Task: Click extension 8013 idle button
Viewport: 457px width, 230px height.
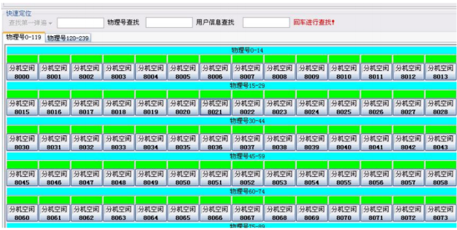Action: click(441, 72)
